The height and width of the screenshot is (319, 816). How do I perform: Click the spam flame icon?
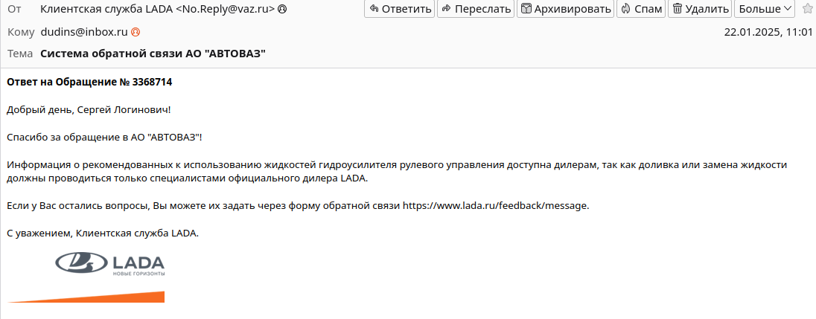click(x=626, y=9)
